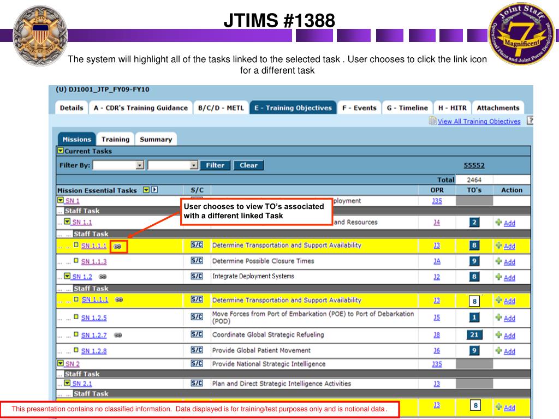This screenshot has height=419, width=559.
Task: Click the S/C icon for Provide National Strategic Intelligence
Action: [197, 363]
